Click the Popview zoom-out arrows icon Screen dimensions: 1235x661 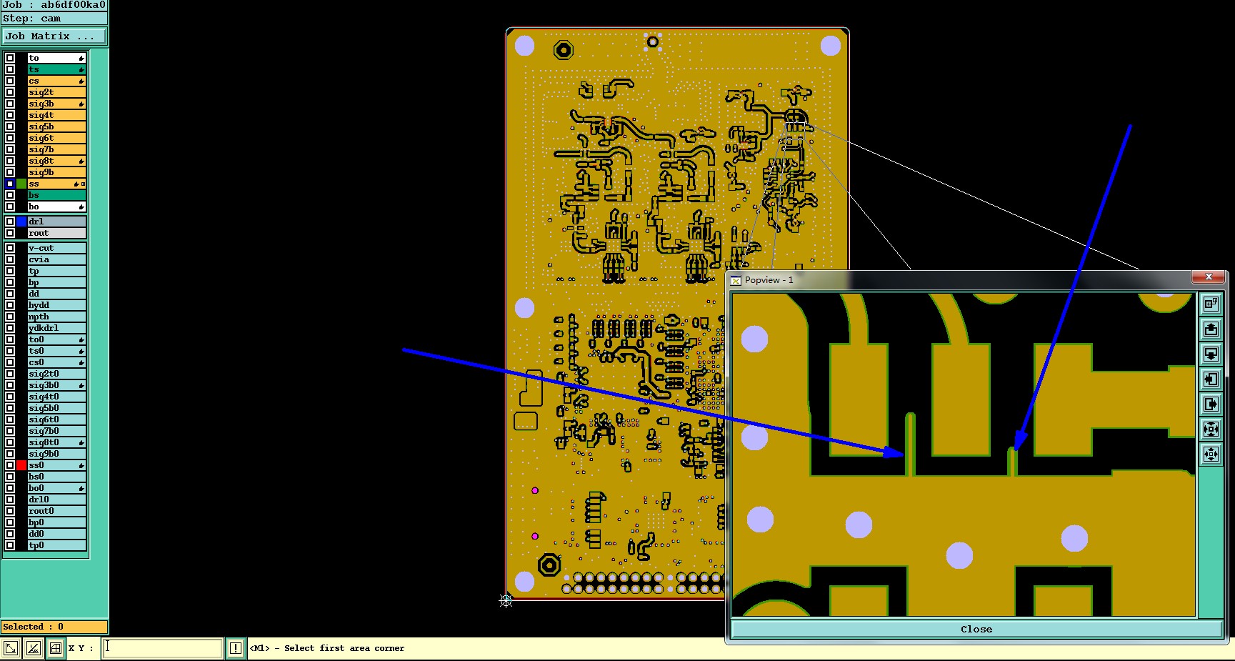pyautogui.click(x=1211, y=454)
